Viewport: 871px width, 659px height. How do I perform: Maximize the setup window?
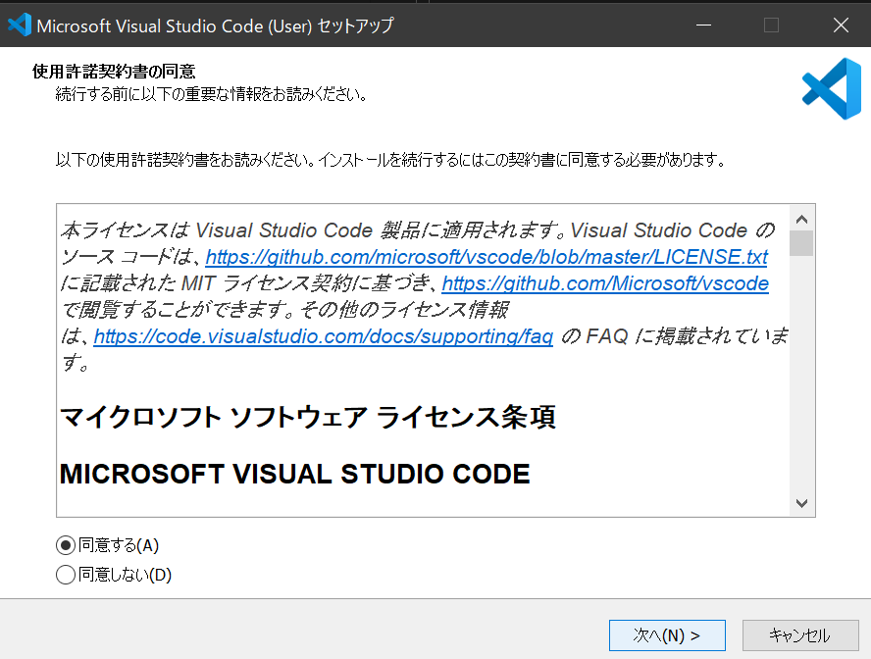(x=773, y=25)
